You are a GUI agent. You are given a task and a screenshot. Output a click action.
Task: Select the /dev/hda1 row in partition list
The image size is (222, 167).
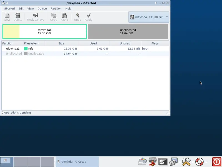(85, 48)
